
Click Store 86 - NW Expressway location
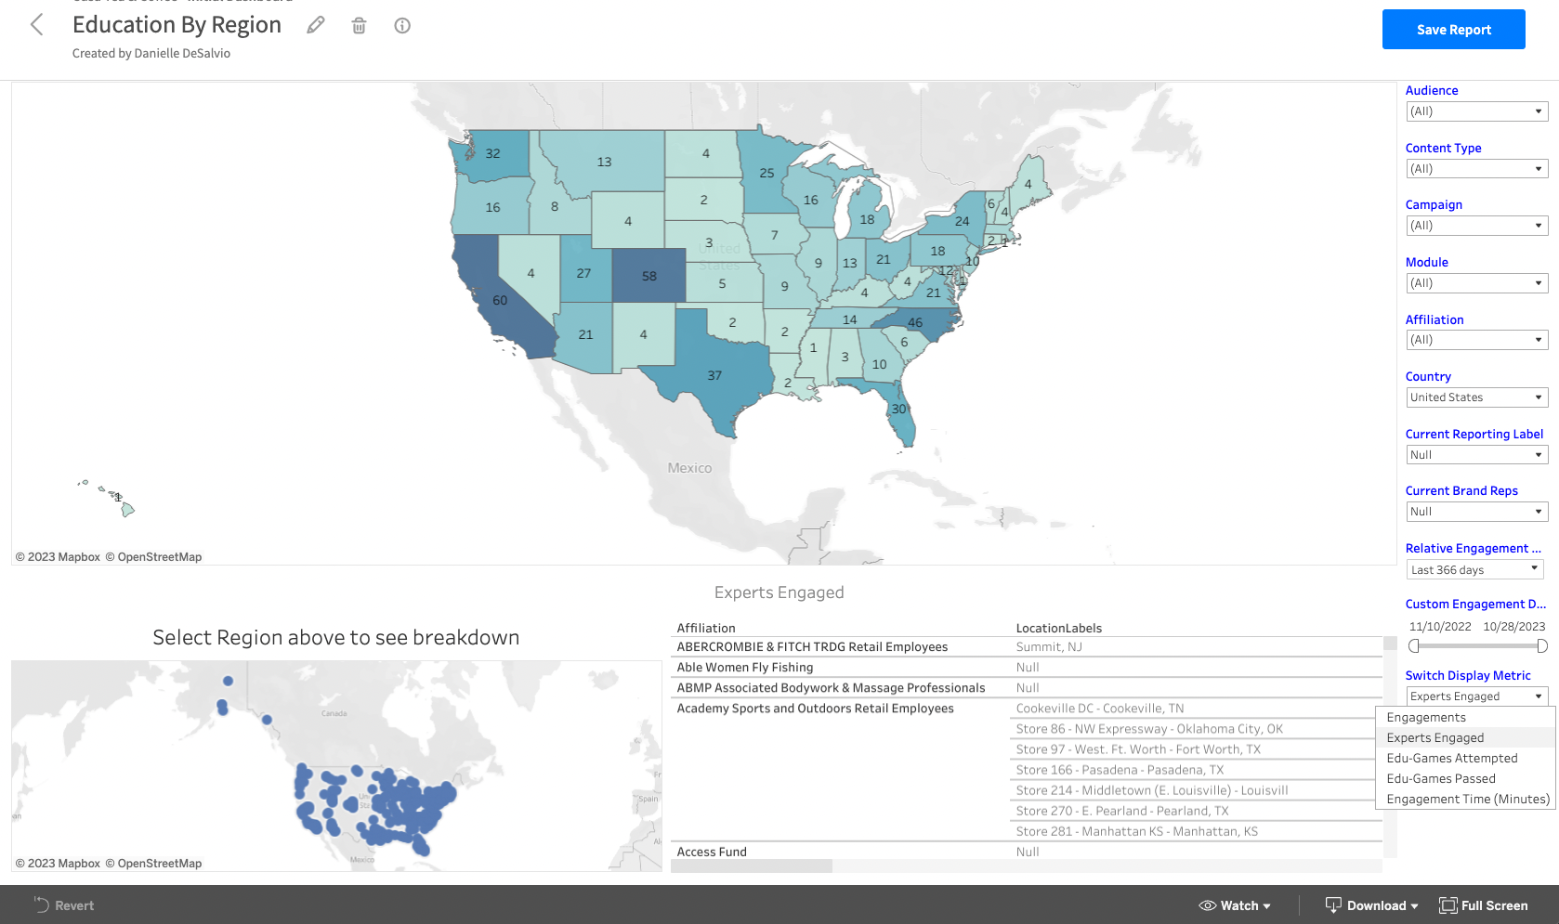[1149, 729]
